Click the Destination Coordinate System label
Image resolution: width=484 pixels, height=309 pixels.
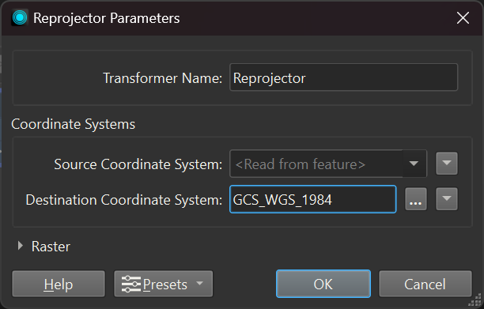tap(124, 200)
